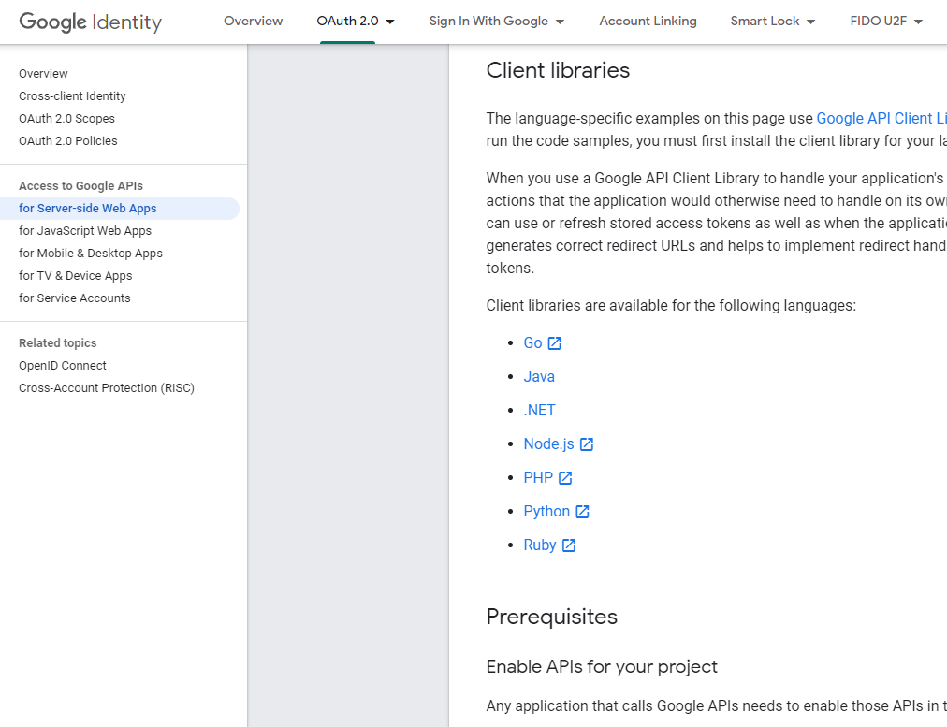Expand the OAuth 2.0 dropdown arrow
This screenshot has width=947, height=727.
390,22
